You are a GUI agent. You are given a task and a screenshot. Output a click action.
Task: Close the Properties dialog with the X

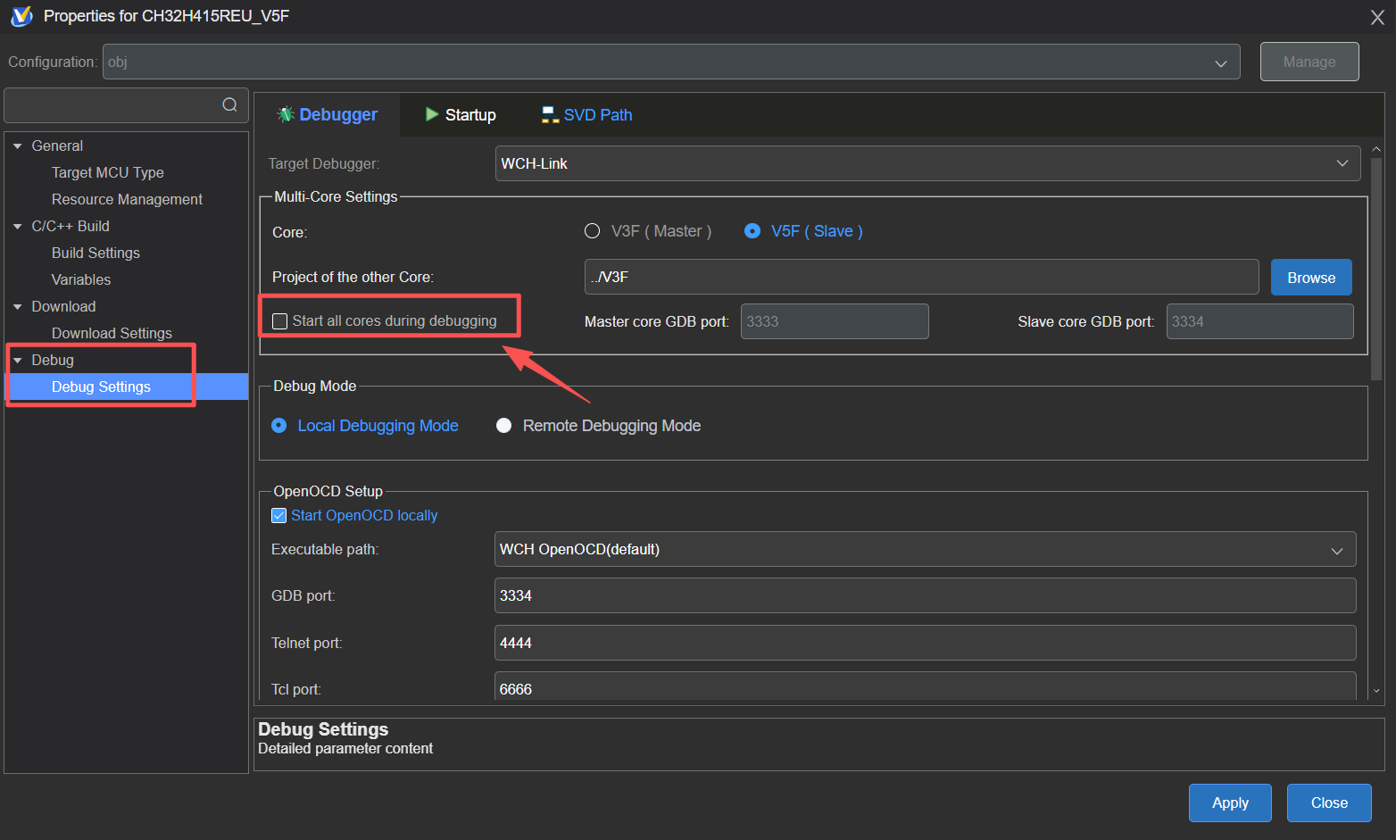(1377, 17)
